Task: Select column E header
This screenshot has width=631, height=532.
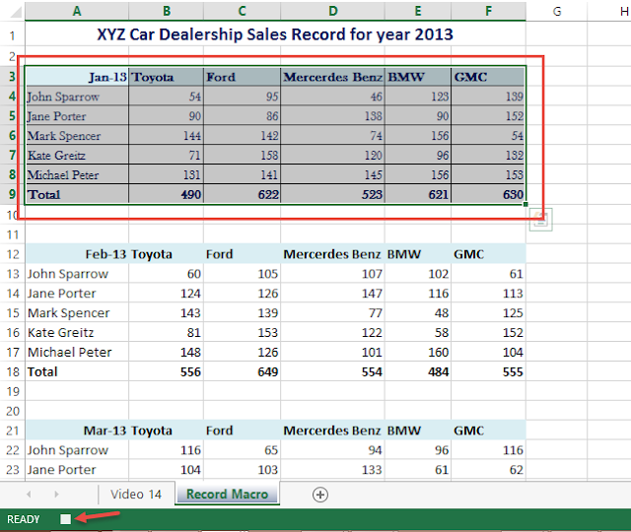Action: (418, 11)
